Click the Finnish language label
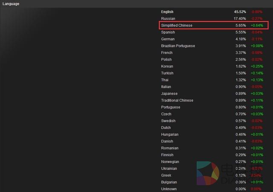The height and width of the screenshot is (192, 273). (167, 155)
